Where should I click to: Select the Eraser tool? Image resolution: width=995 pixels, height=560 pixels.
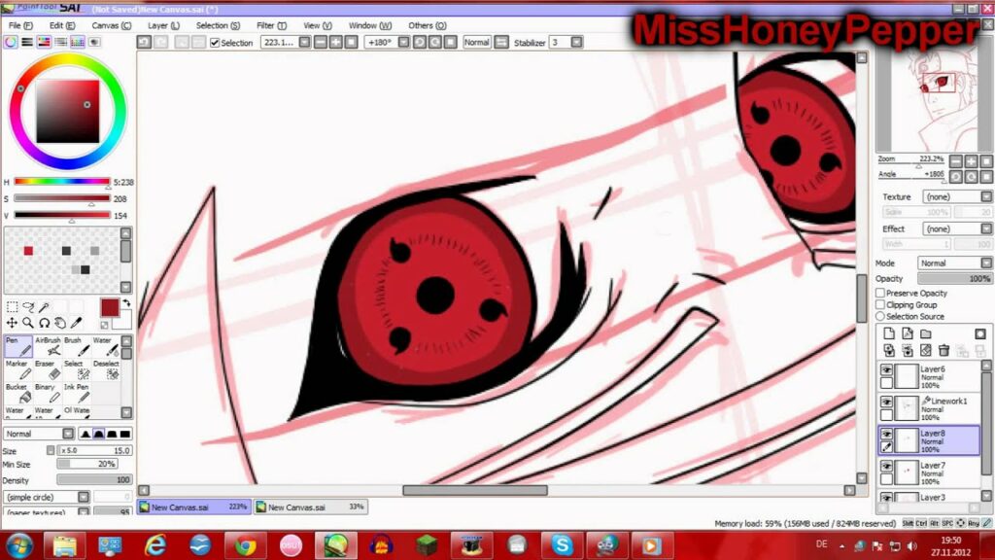click(x=46, y=369)
